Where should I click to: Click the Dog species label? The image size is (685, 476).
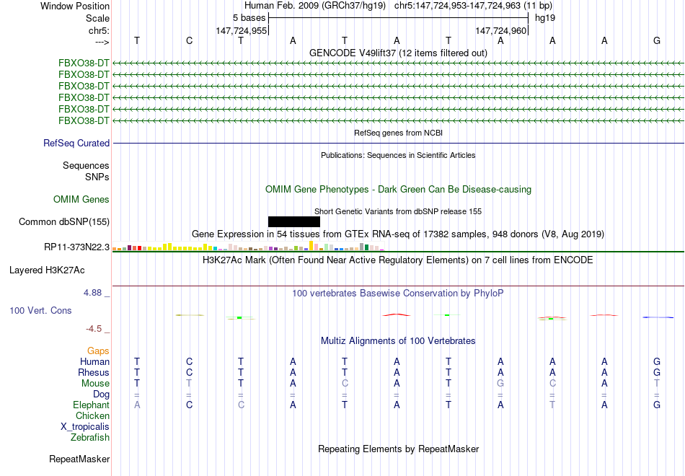101,395
